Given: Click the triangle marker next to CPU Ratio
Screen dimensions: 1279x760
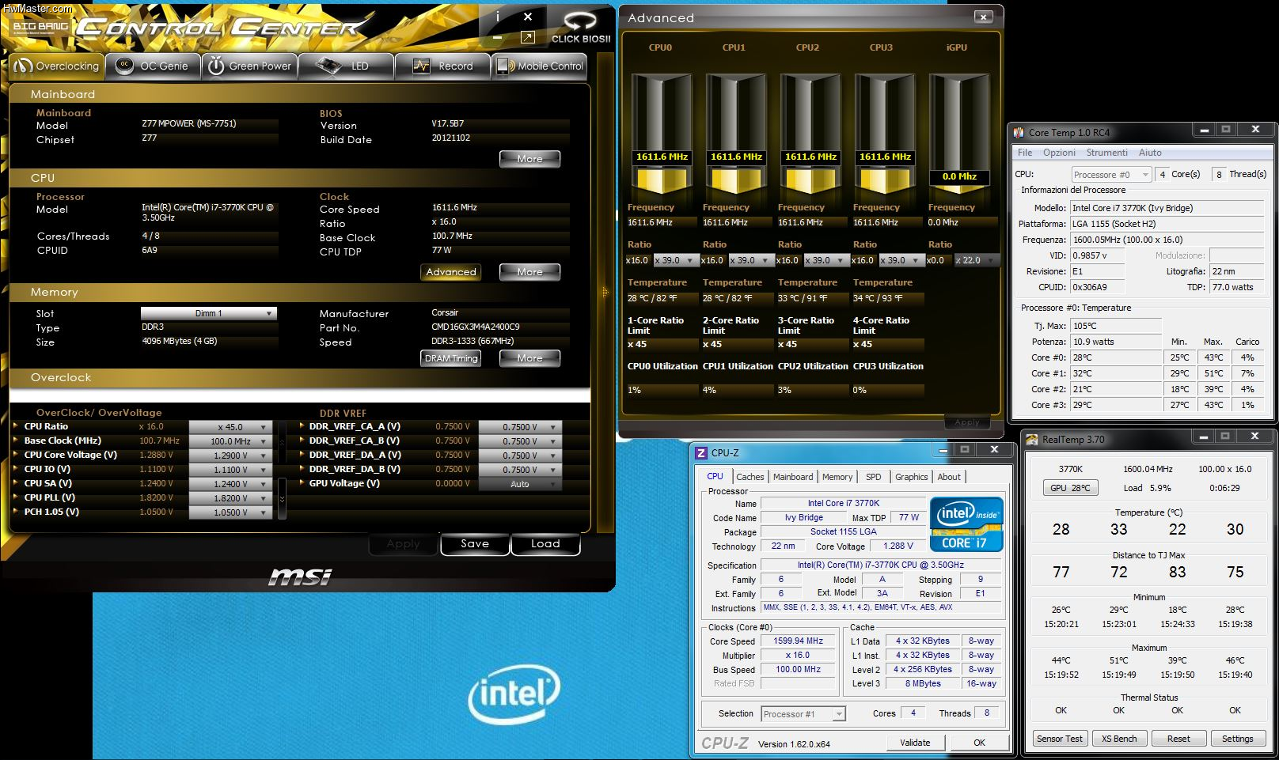Looking at the screenshot, I should (17, 426).
